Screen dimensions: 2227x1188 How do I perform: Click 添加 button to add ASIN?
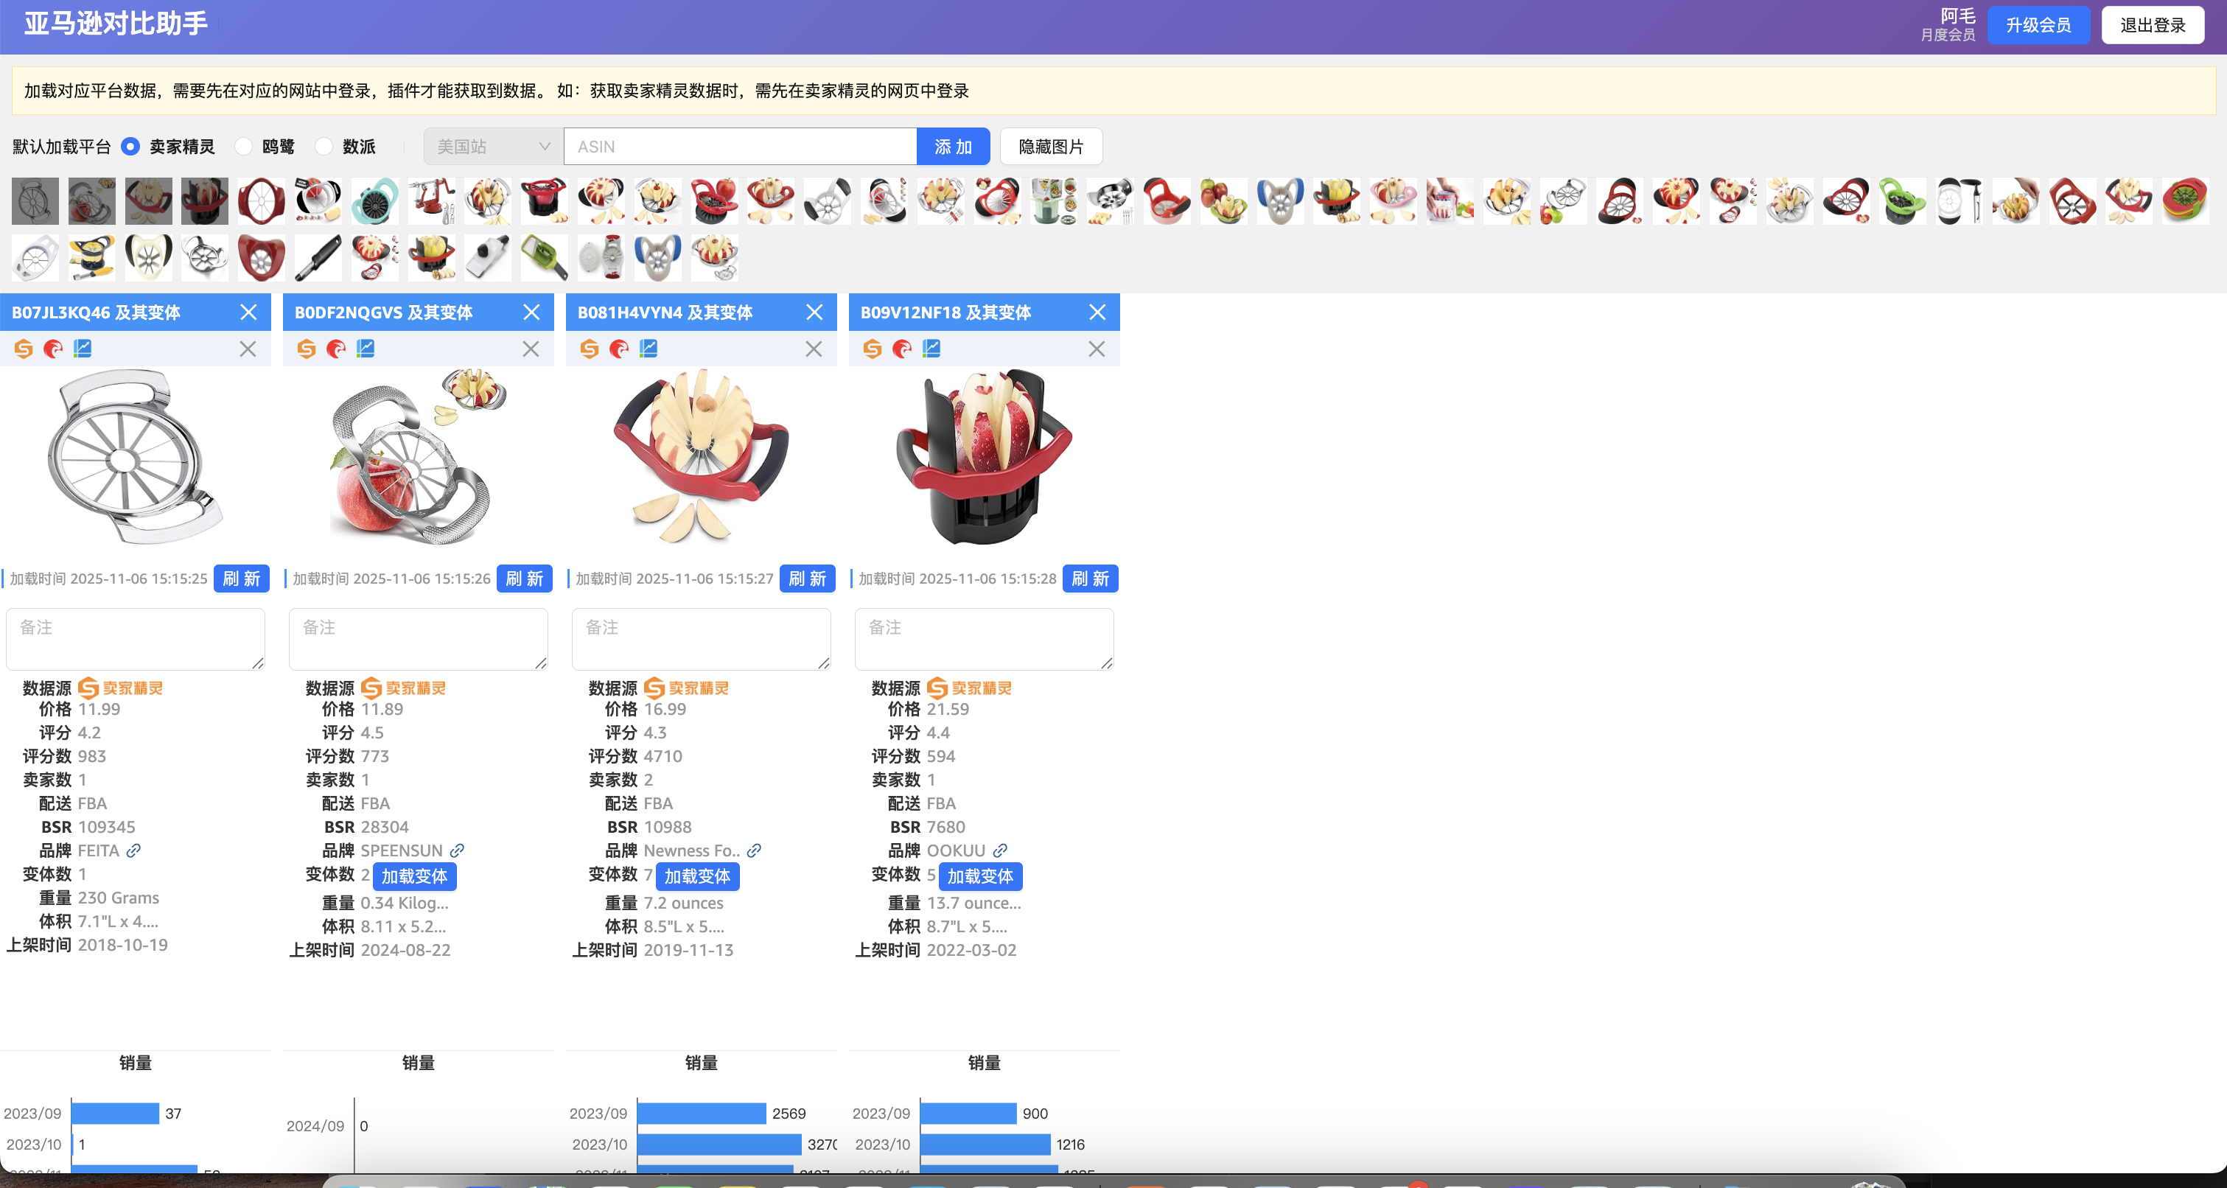pyautogui.click(x=953, y=147)
